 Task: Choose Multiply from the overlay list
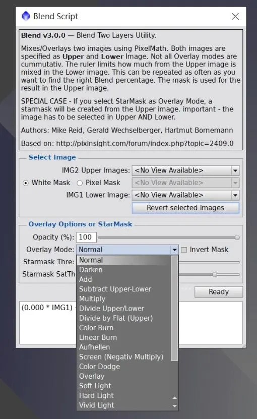click(x=92, y=299)
